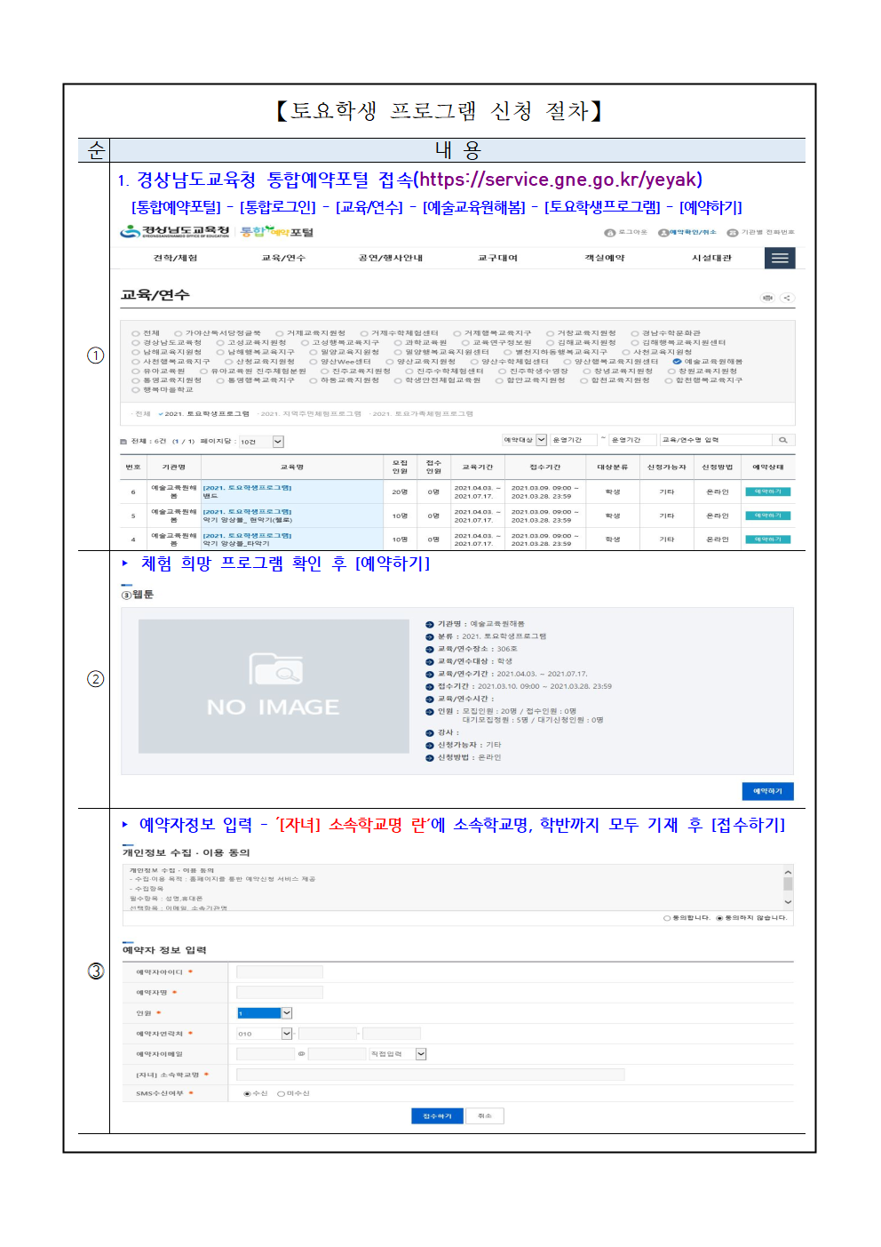This screenshot has width=881, height=1247.
Task: Click the 운영기간 end date field
Action: point(633,440)
